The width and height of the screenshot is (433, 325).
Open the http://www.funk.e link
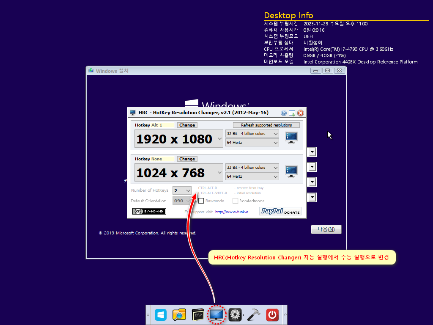232,212
